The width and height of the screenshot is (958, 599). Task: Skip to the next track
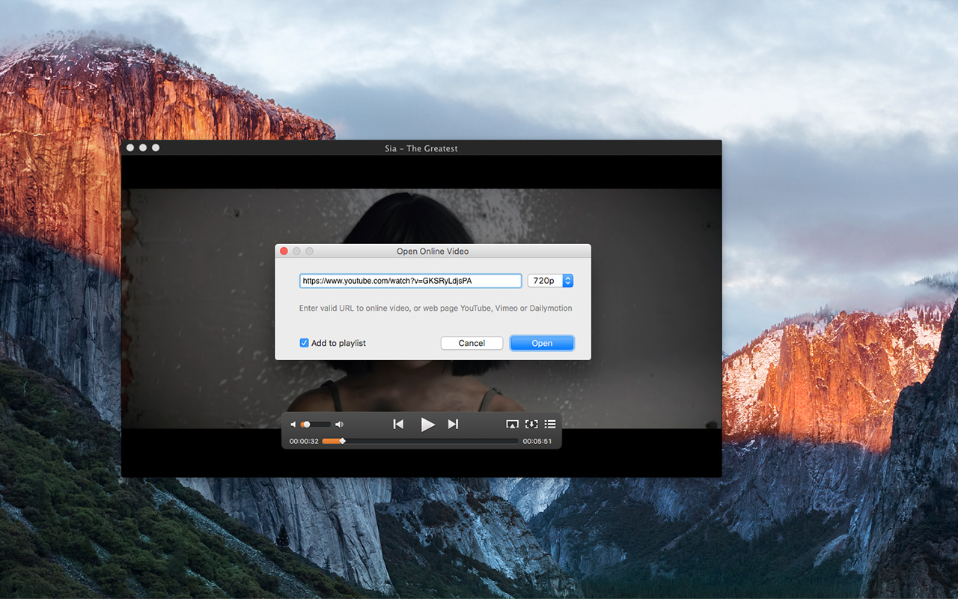453,425
